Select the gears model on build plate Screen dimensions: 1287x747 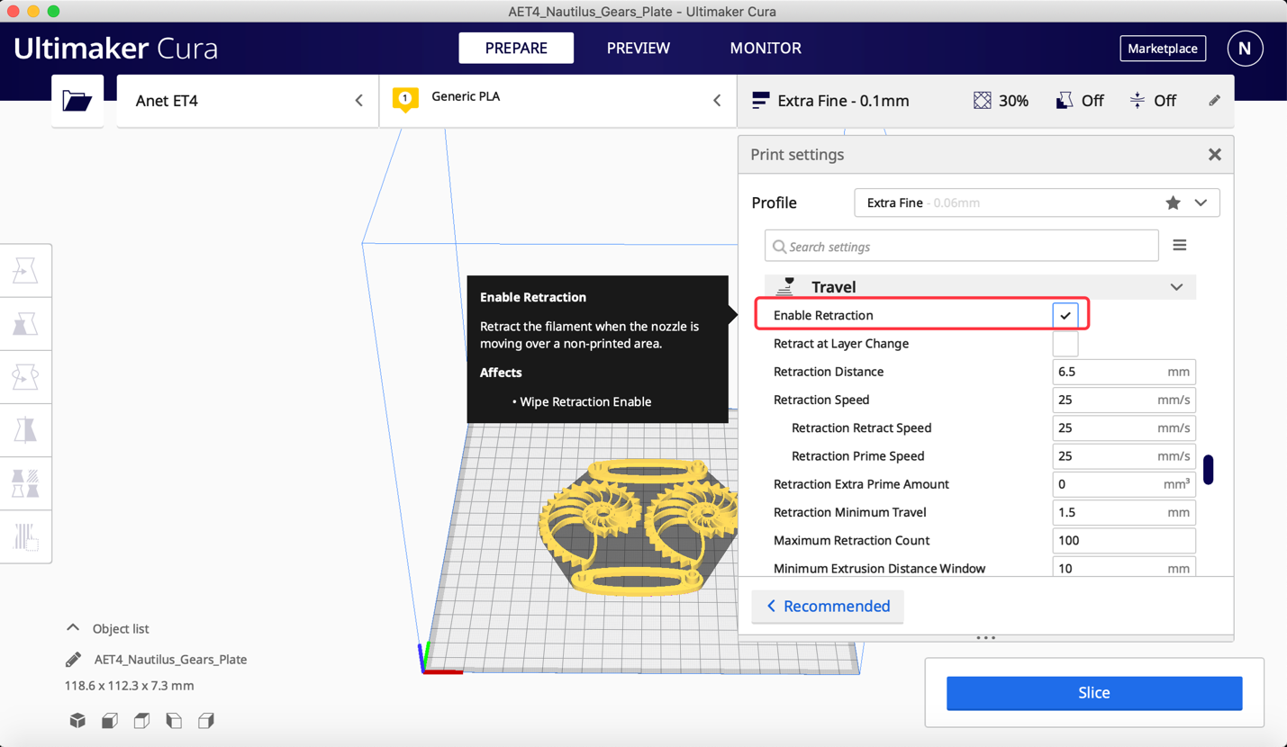[638, 526]
